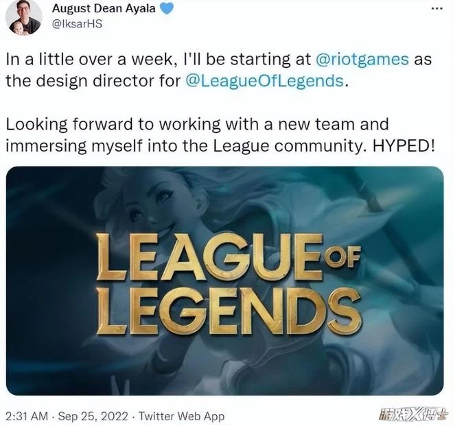Click the display name August Dean Ayala

click(104, 9)
